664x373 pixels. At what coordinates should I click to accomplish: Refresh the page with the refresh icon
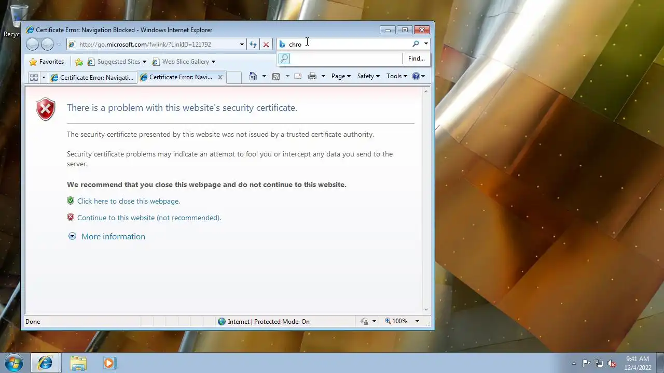point(253,45)
